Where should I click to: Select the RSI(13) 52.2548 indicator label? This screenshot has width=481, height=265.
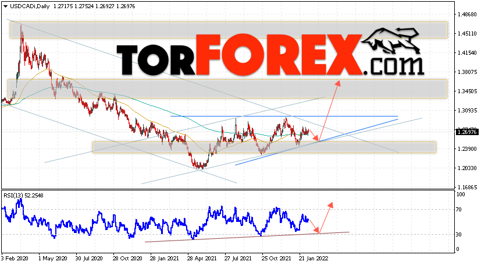(24, 195)
